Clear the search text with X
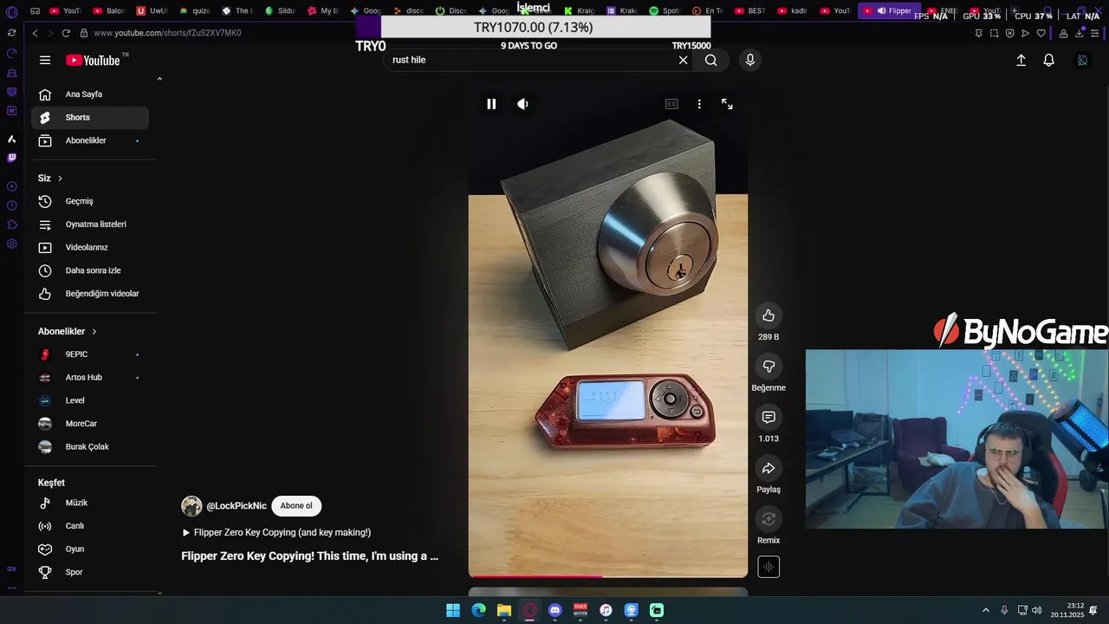This screenshot has height=624, width=1109. click(x=683, y=60)
